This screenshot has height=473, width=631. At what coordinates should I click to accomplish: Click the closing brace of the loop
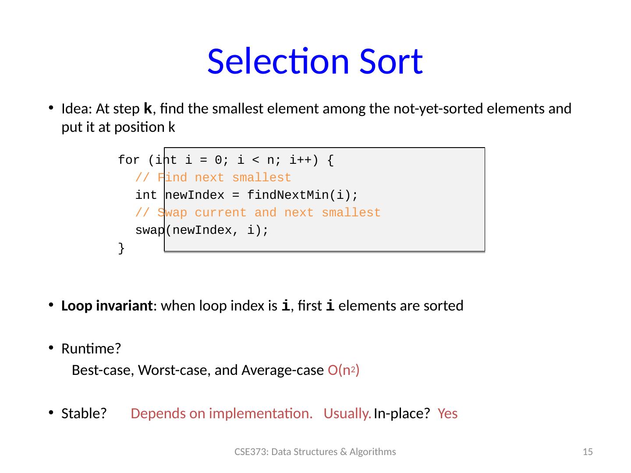(x=121, y=248)
